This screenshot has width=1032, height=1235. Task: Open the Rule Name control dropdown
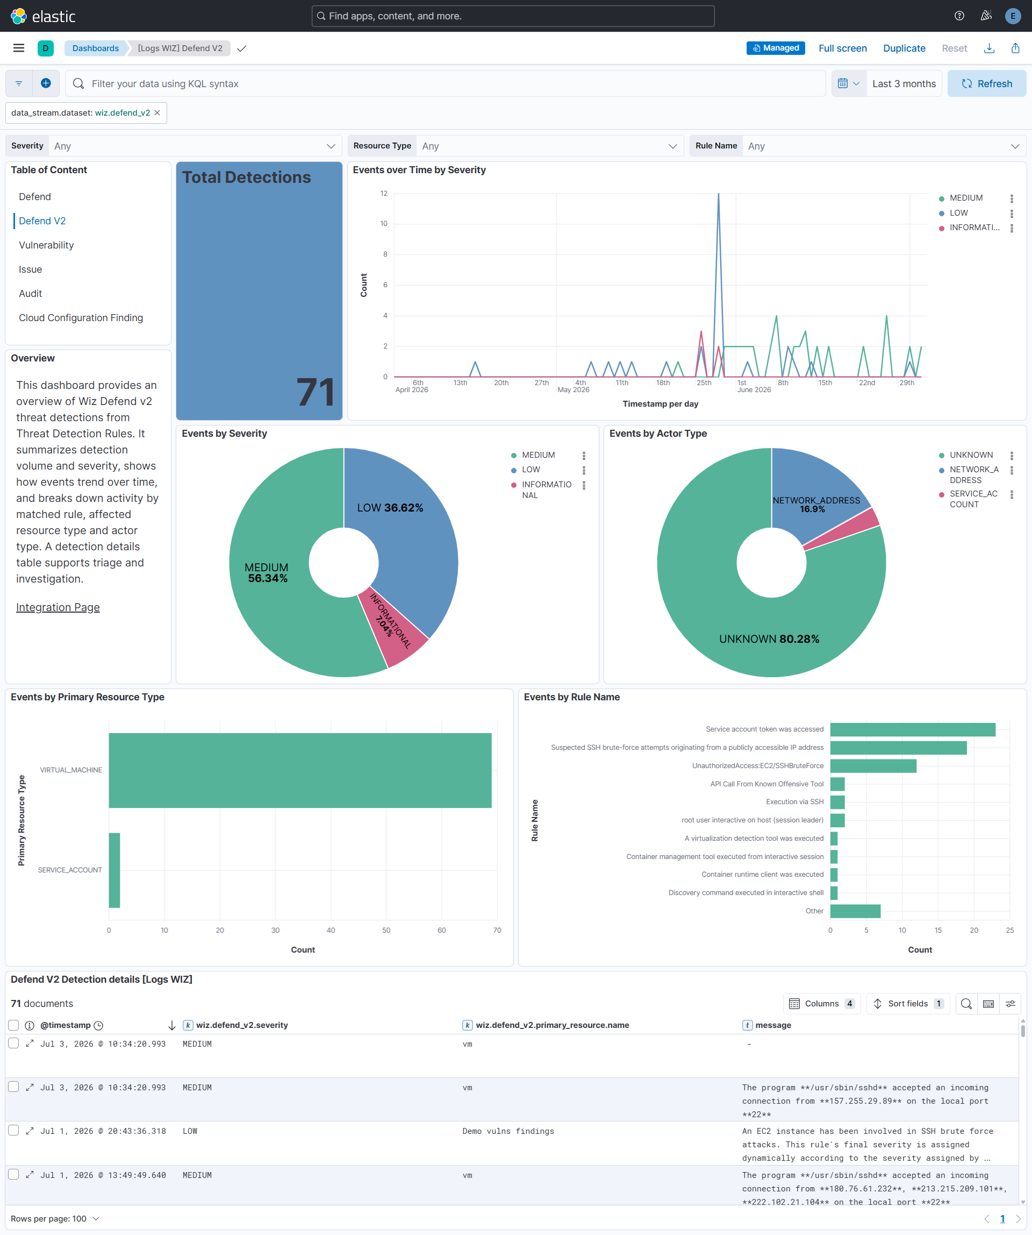(885, 146)
